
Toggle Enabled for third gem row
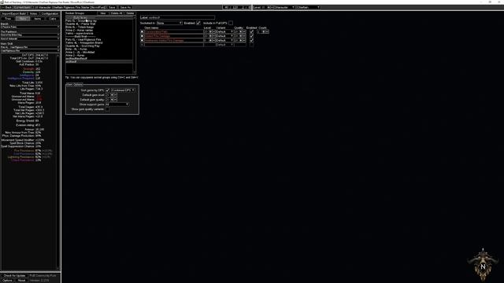(252, 40)
